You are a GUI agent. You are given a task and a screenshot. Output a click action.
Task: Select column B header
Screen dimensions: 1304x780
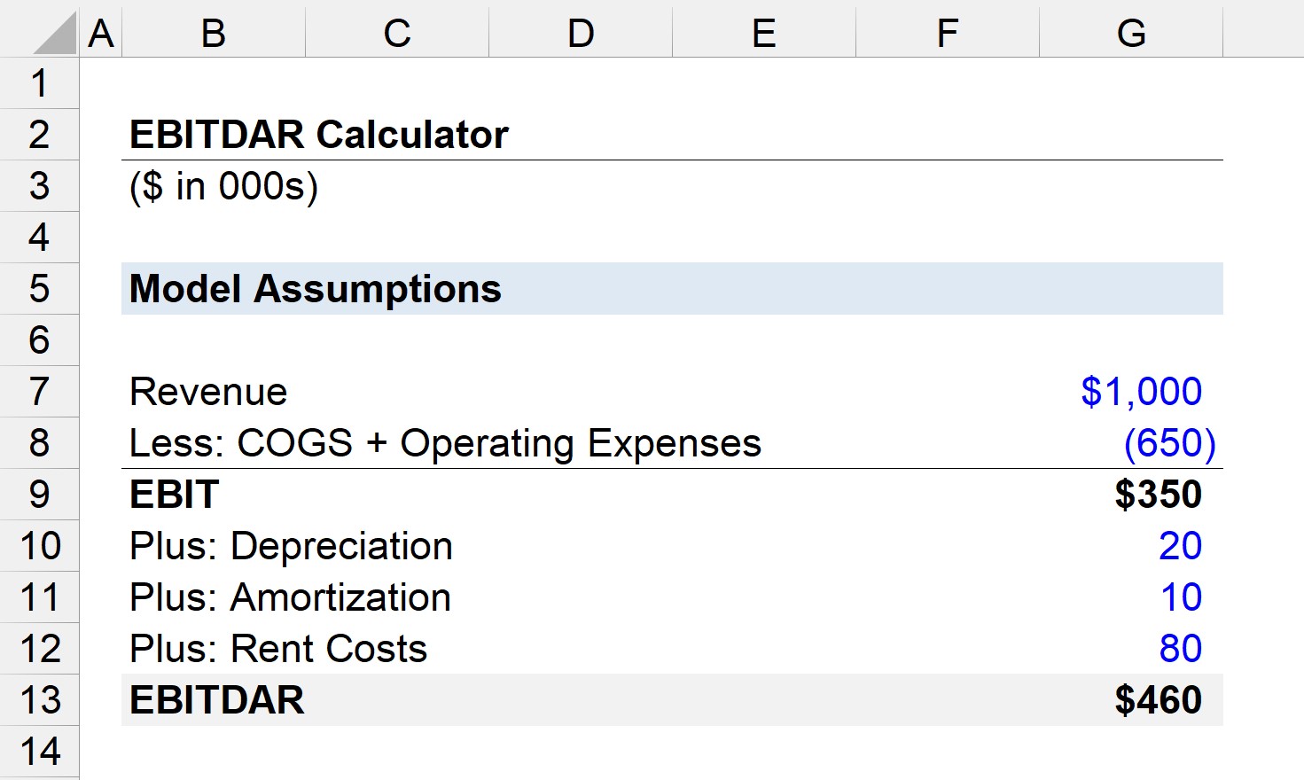(214, 33)
